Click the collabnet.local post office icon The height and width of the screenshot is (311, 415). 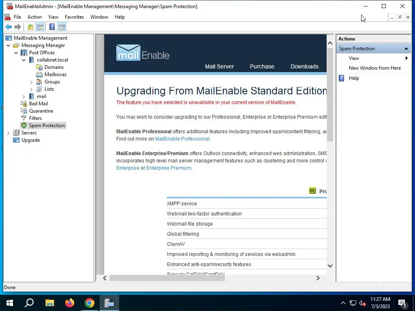tap(32, 60)
